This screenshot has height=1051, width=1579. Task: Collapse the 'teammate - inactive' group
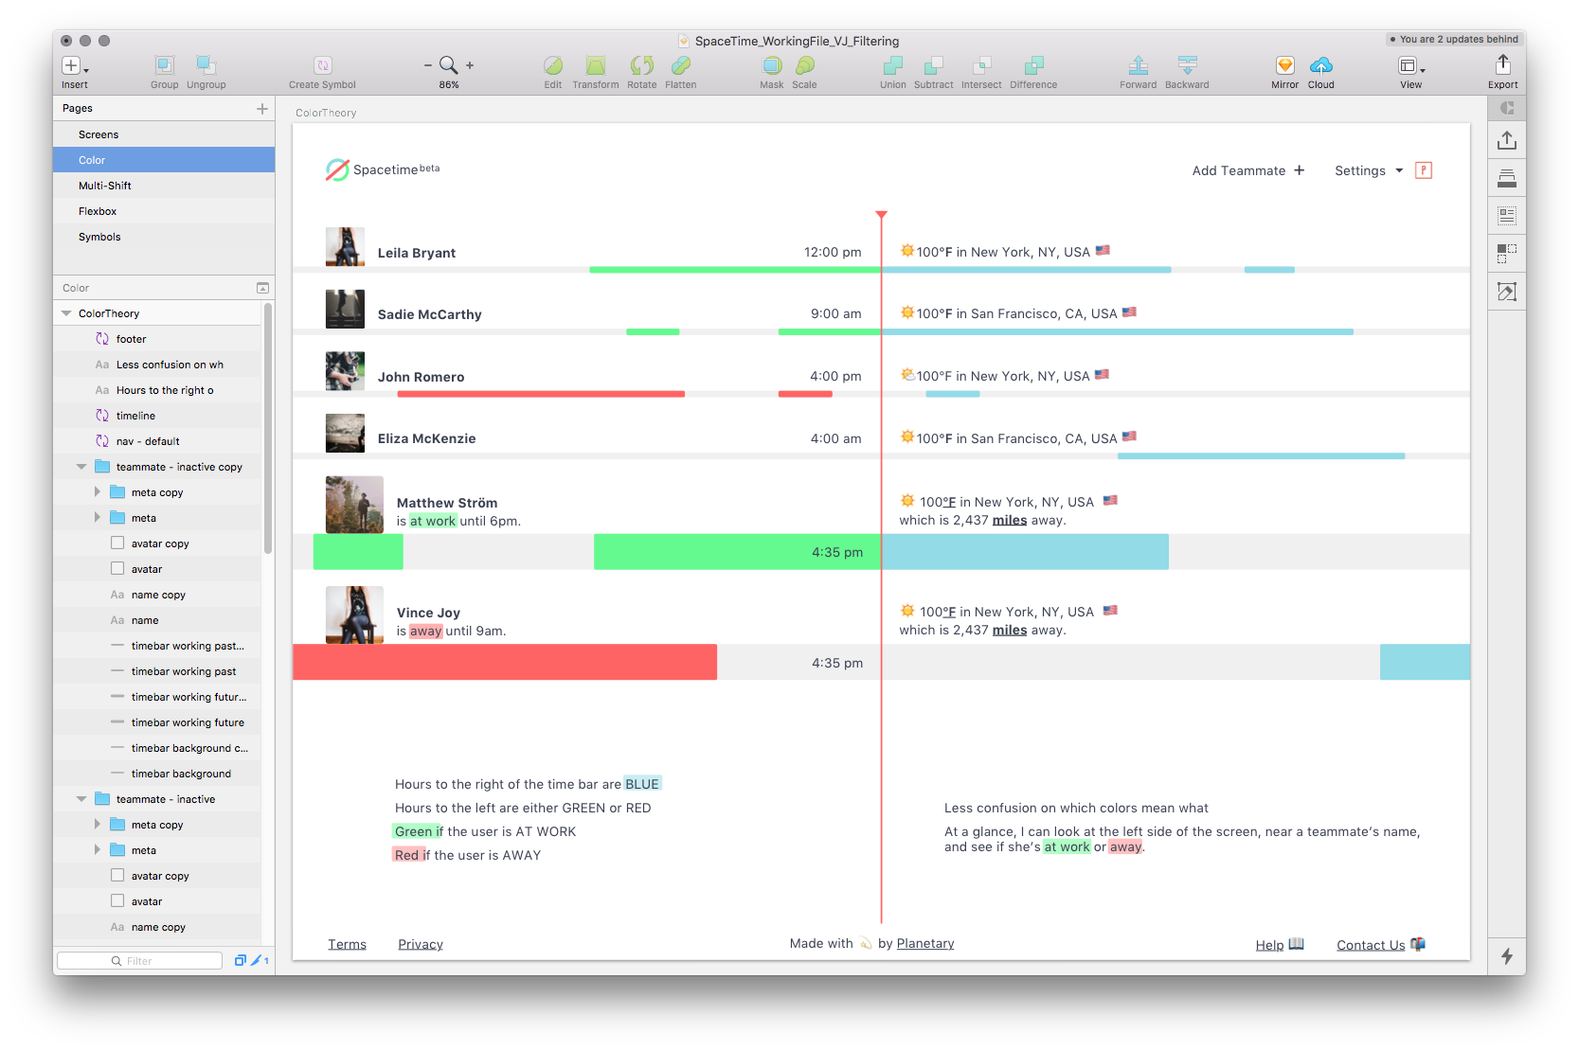(x=81, y=799)
